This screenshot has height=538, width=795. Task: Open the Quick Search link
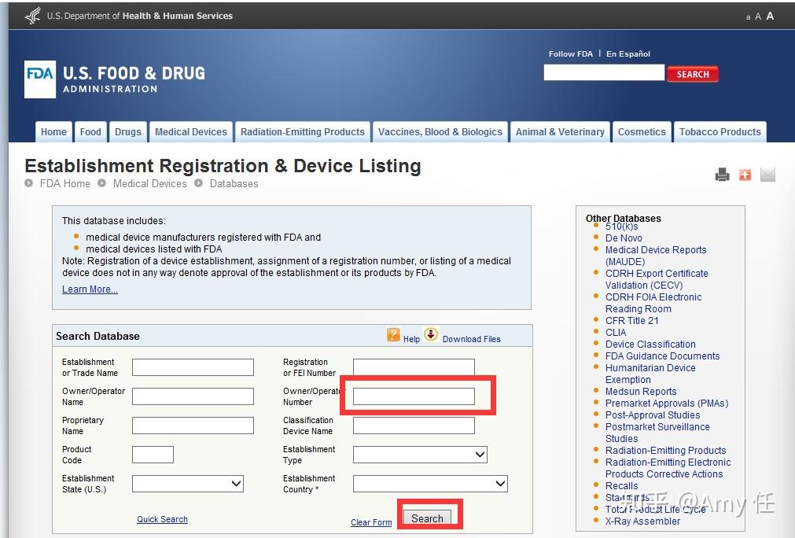[162, 519]
